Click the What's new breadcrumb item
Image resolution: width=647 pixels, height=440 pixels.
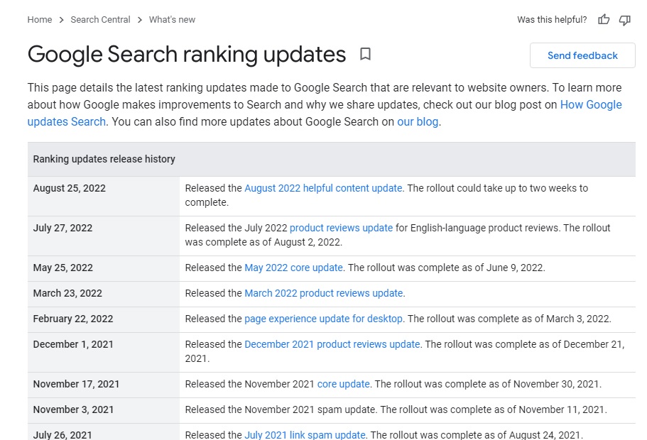click(x=172, y=20)
